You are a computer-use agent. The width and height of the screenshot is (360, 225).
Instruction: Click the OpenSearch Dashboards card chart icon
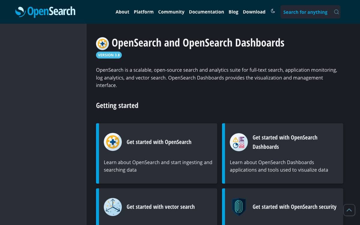239,142
